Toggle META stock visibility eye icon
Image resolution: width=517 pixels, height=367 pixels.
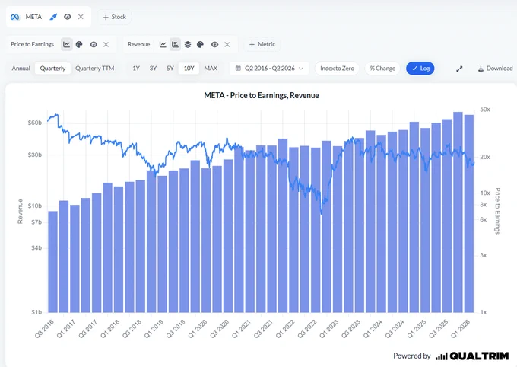coord(67,17)
